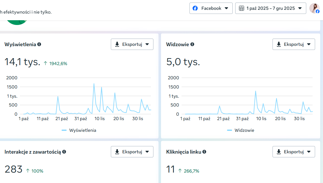
Task: Click the 1942,6% growth indicator
Action: (56, 64)
